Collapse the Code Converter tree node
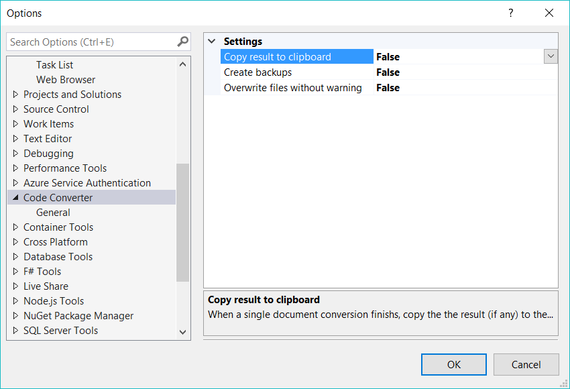This screenshot has height=389, width=570. point(16,197)
